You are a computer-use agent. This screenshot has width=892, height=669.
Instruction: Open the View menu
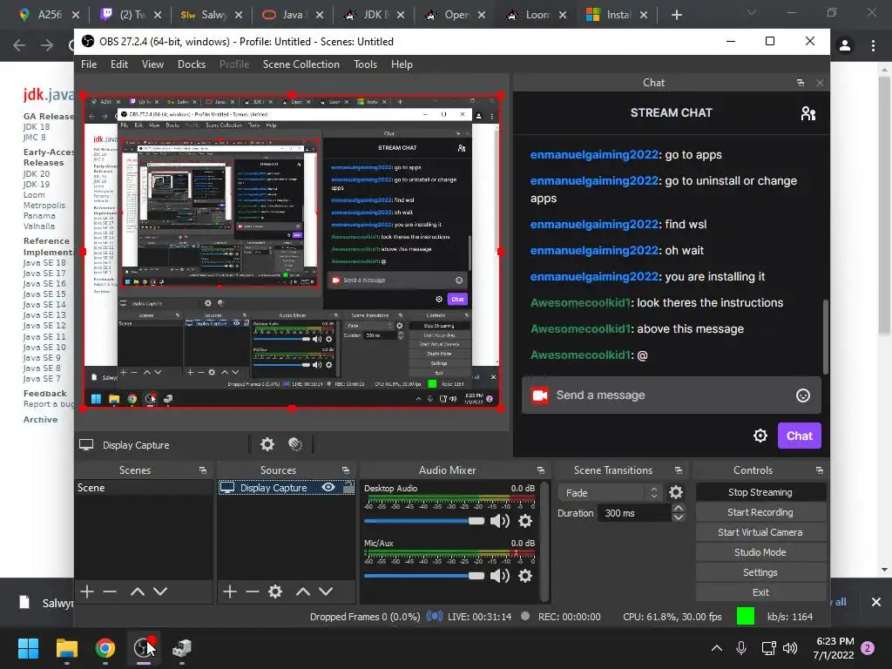[152, 64]
